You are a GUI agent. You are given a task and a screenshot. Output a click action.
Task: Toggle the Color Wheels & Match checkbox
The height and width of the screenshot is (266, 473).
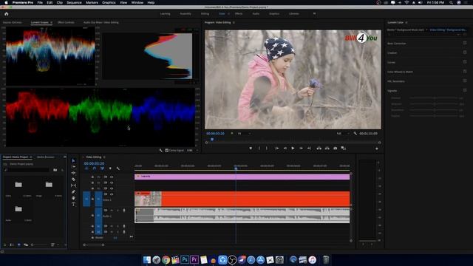(x=465, y=72)
